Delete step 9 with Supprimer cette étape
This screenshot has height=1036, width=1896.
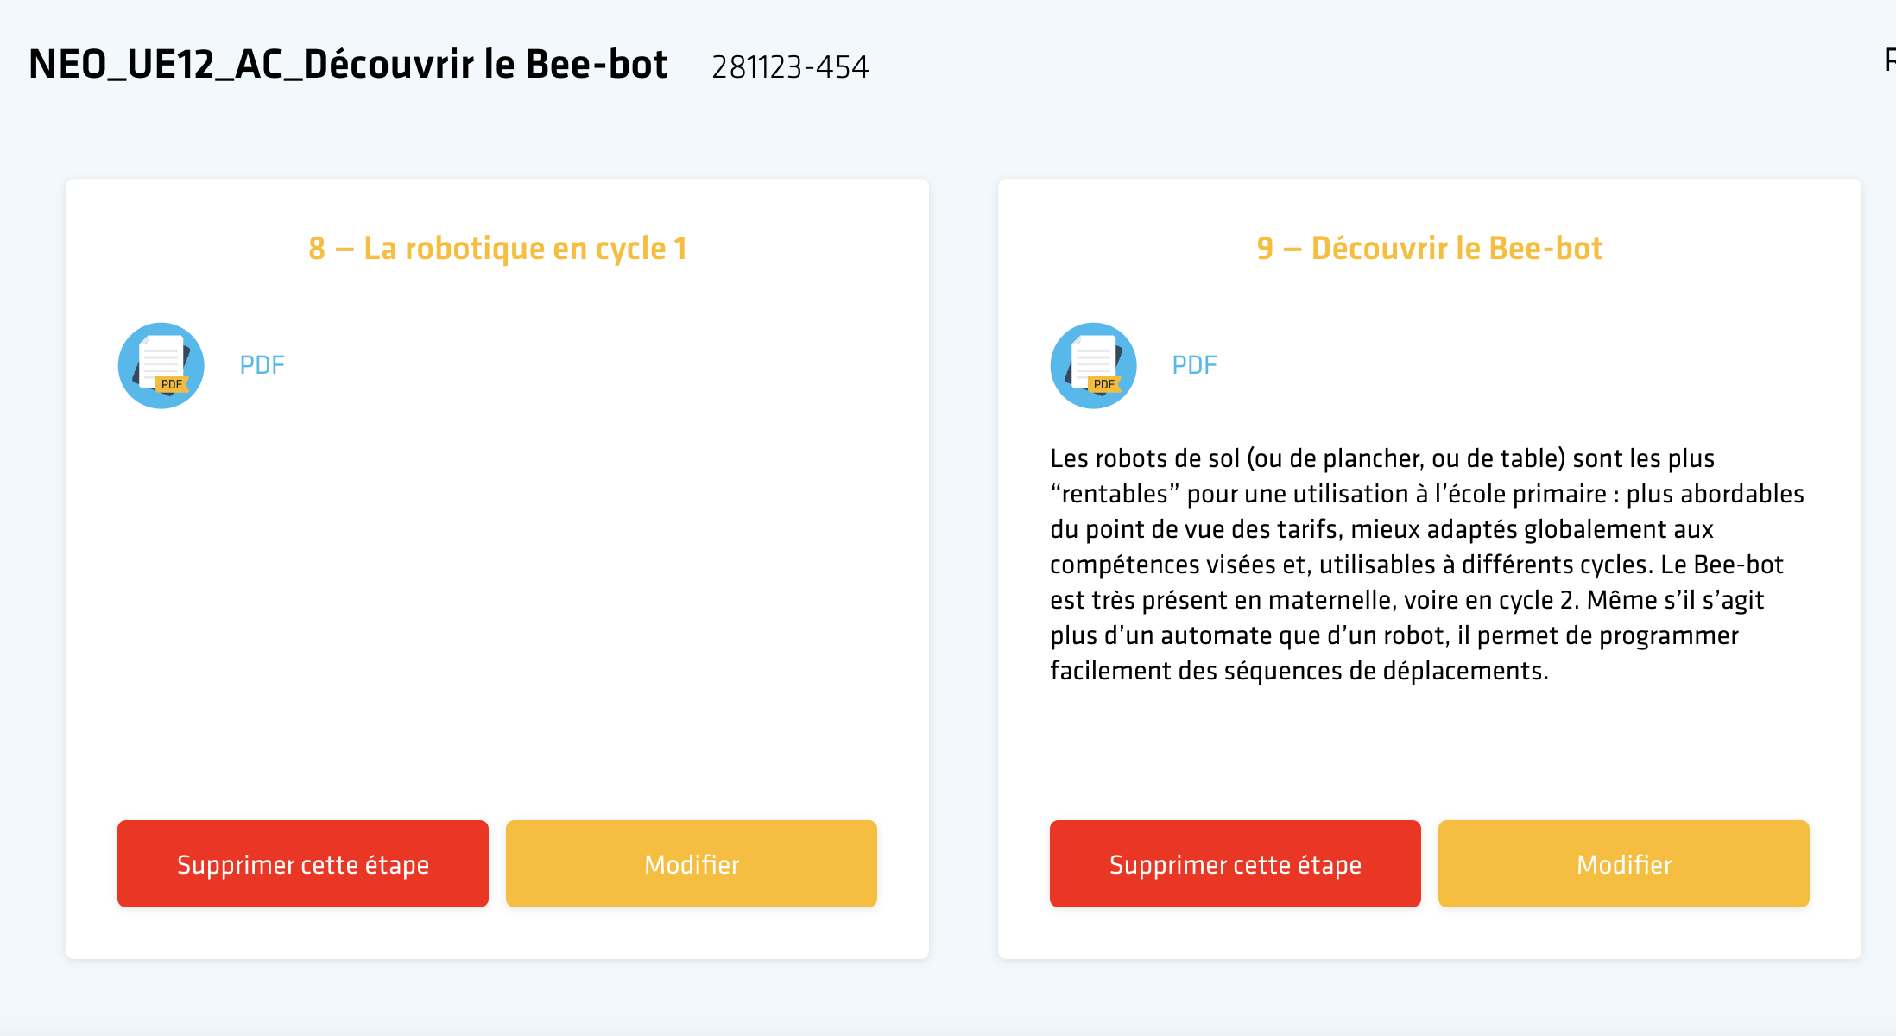(x=1236, y=863)
